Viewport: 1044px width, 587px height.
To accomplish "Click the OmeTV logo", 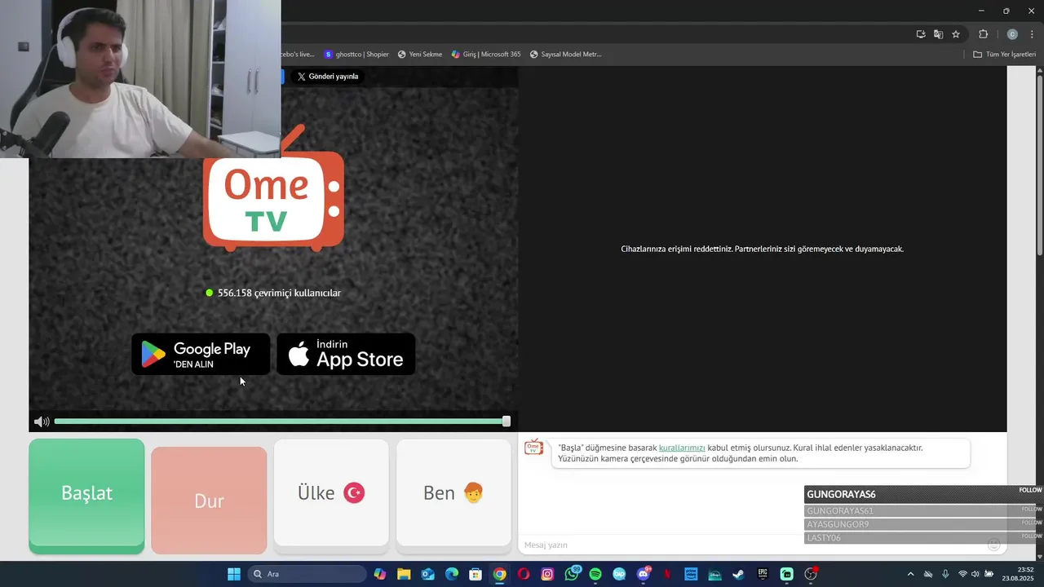I will click(x=274, y=189).
